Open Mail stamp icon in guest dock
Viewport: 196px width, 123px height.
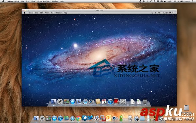(79, 101)
